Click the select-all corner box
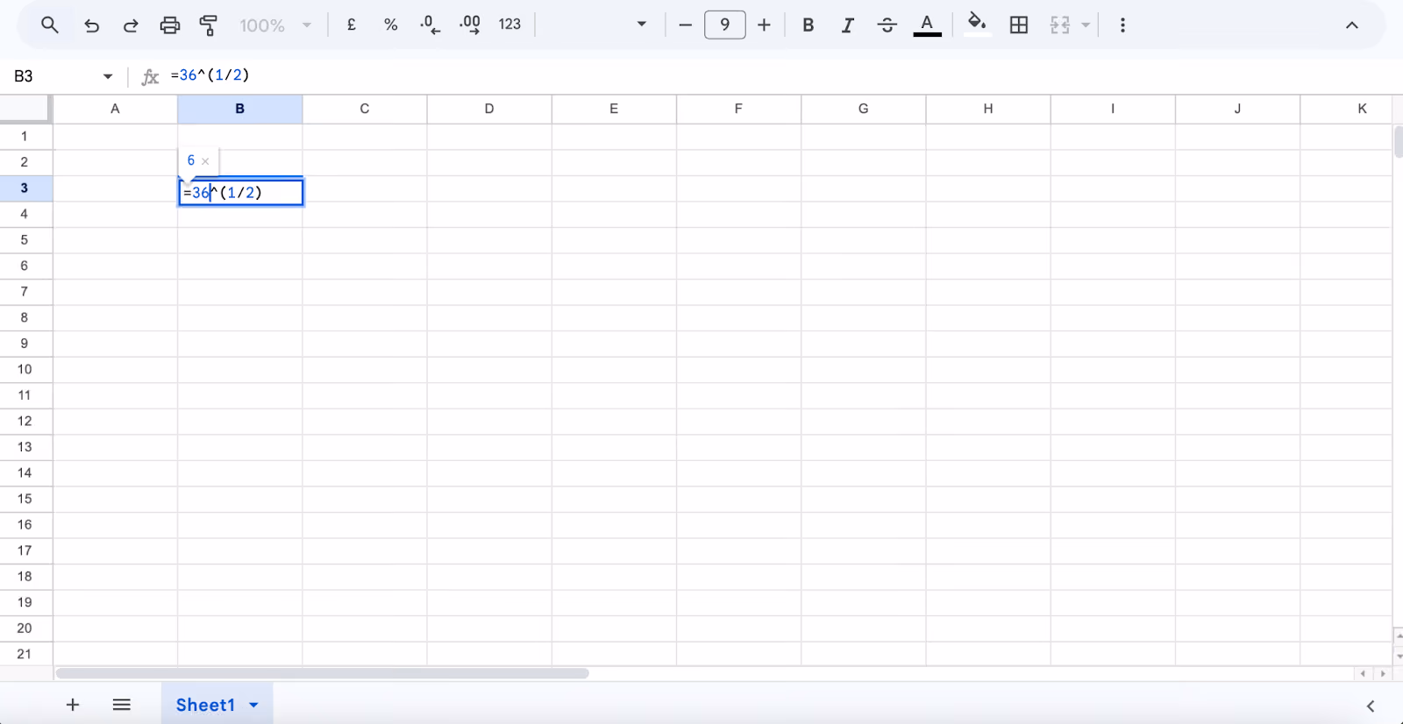This screenshot has height=724, width=1403. tap(25, 108)
